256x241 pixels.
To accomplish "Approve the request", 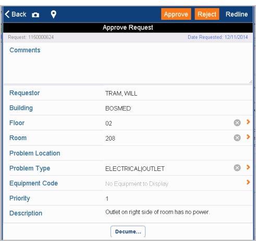I will 176,14.
